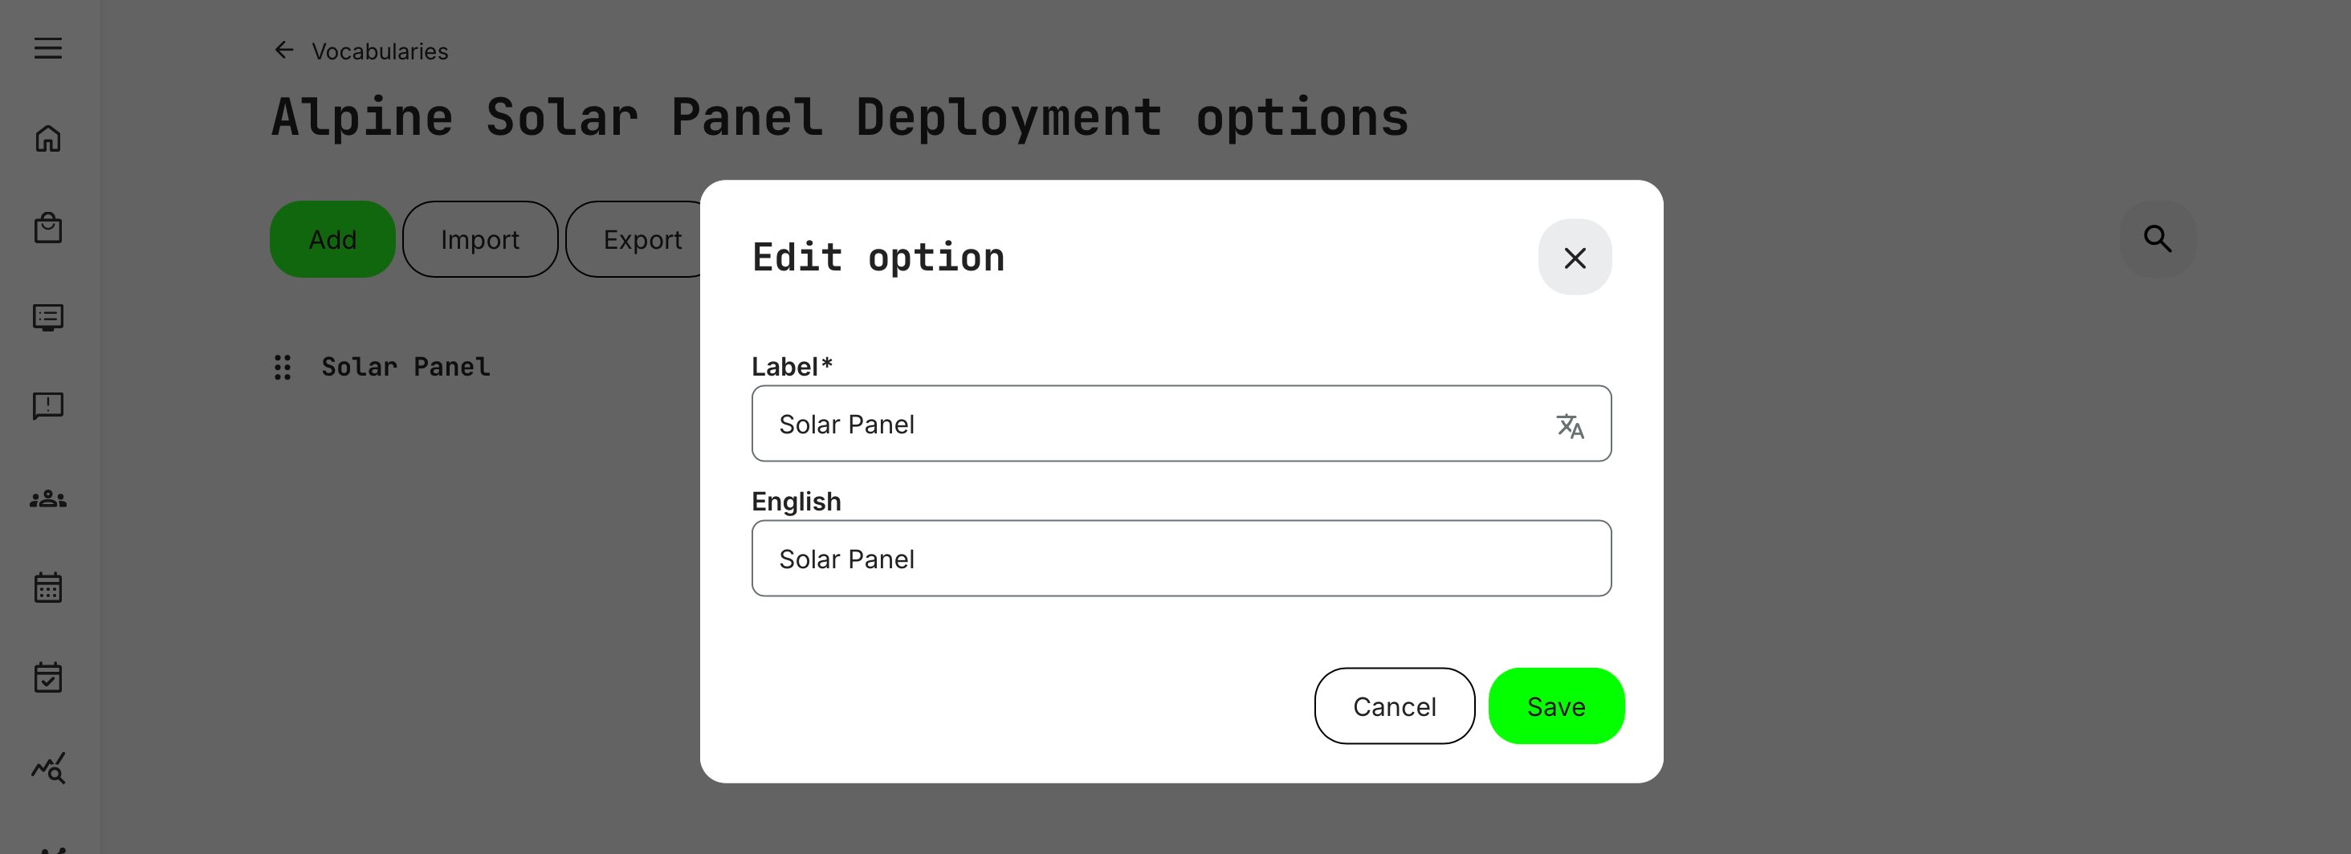The image size is (2351, 854).
Task: Open the presentation board icon in sidebar
Action: (x=48, y=318)
